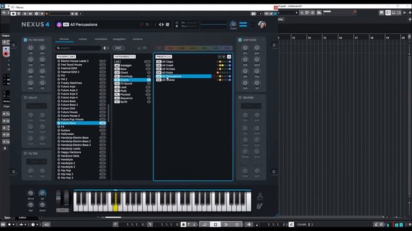
Task: Click the Nexus 4 logo
Action: (x=35, y=24)
